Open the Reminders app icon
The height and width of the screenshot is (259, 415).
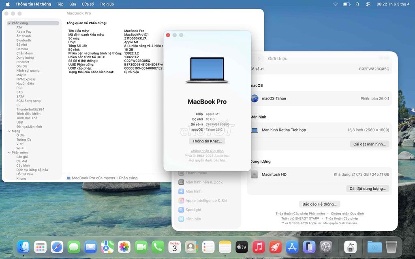pos(208,247)
